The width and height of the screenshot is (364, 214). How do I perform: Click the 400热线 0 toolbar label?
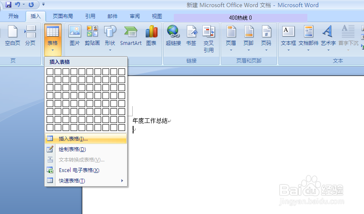pos(241,18)
